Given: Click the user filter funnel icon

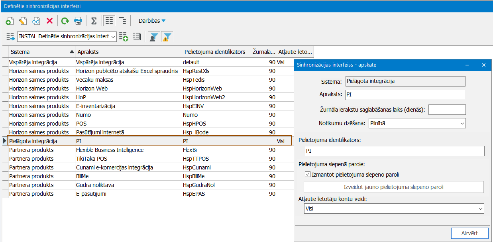Looking at the screenshot, I should click(153, 37).
